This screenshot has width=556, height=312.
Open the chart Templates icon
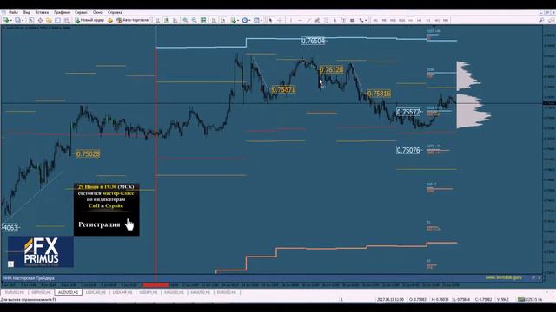point(256,21)
